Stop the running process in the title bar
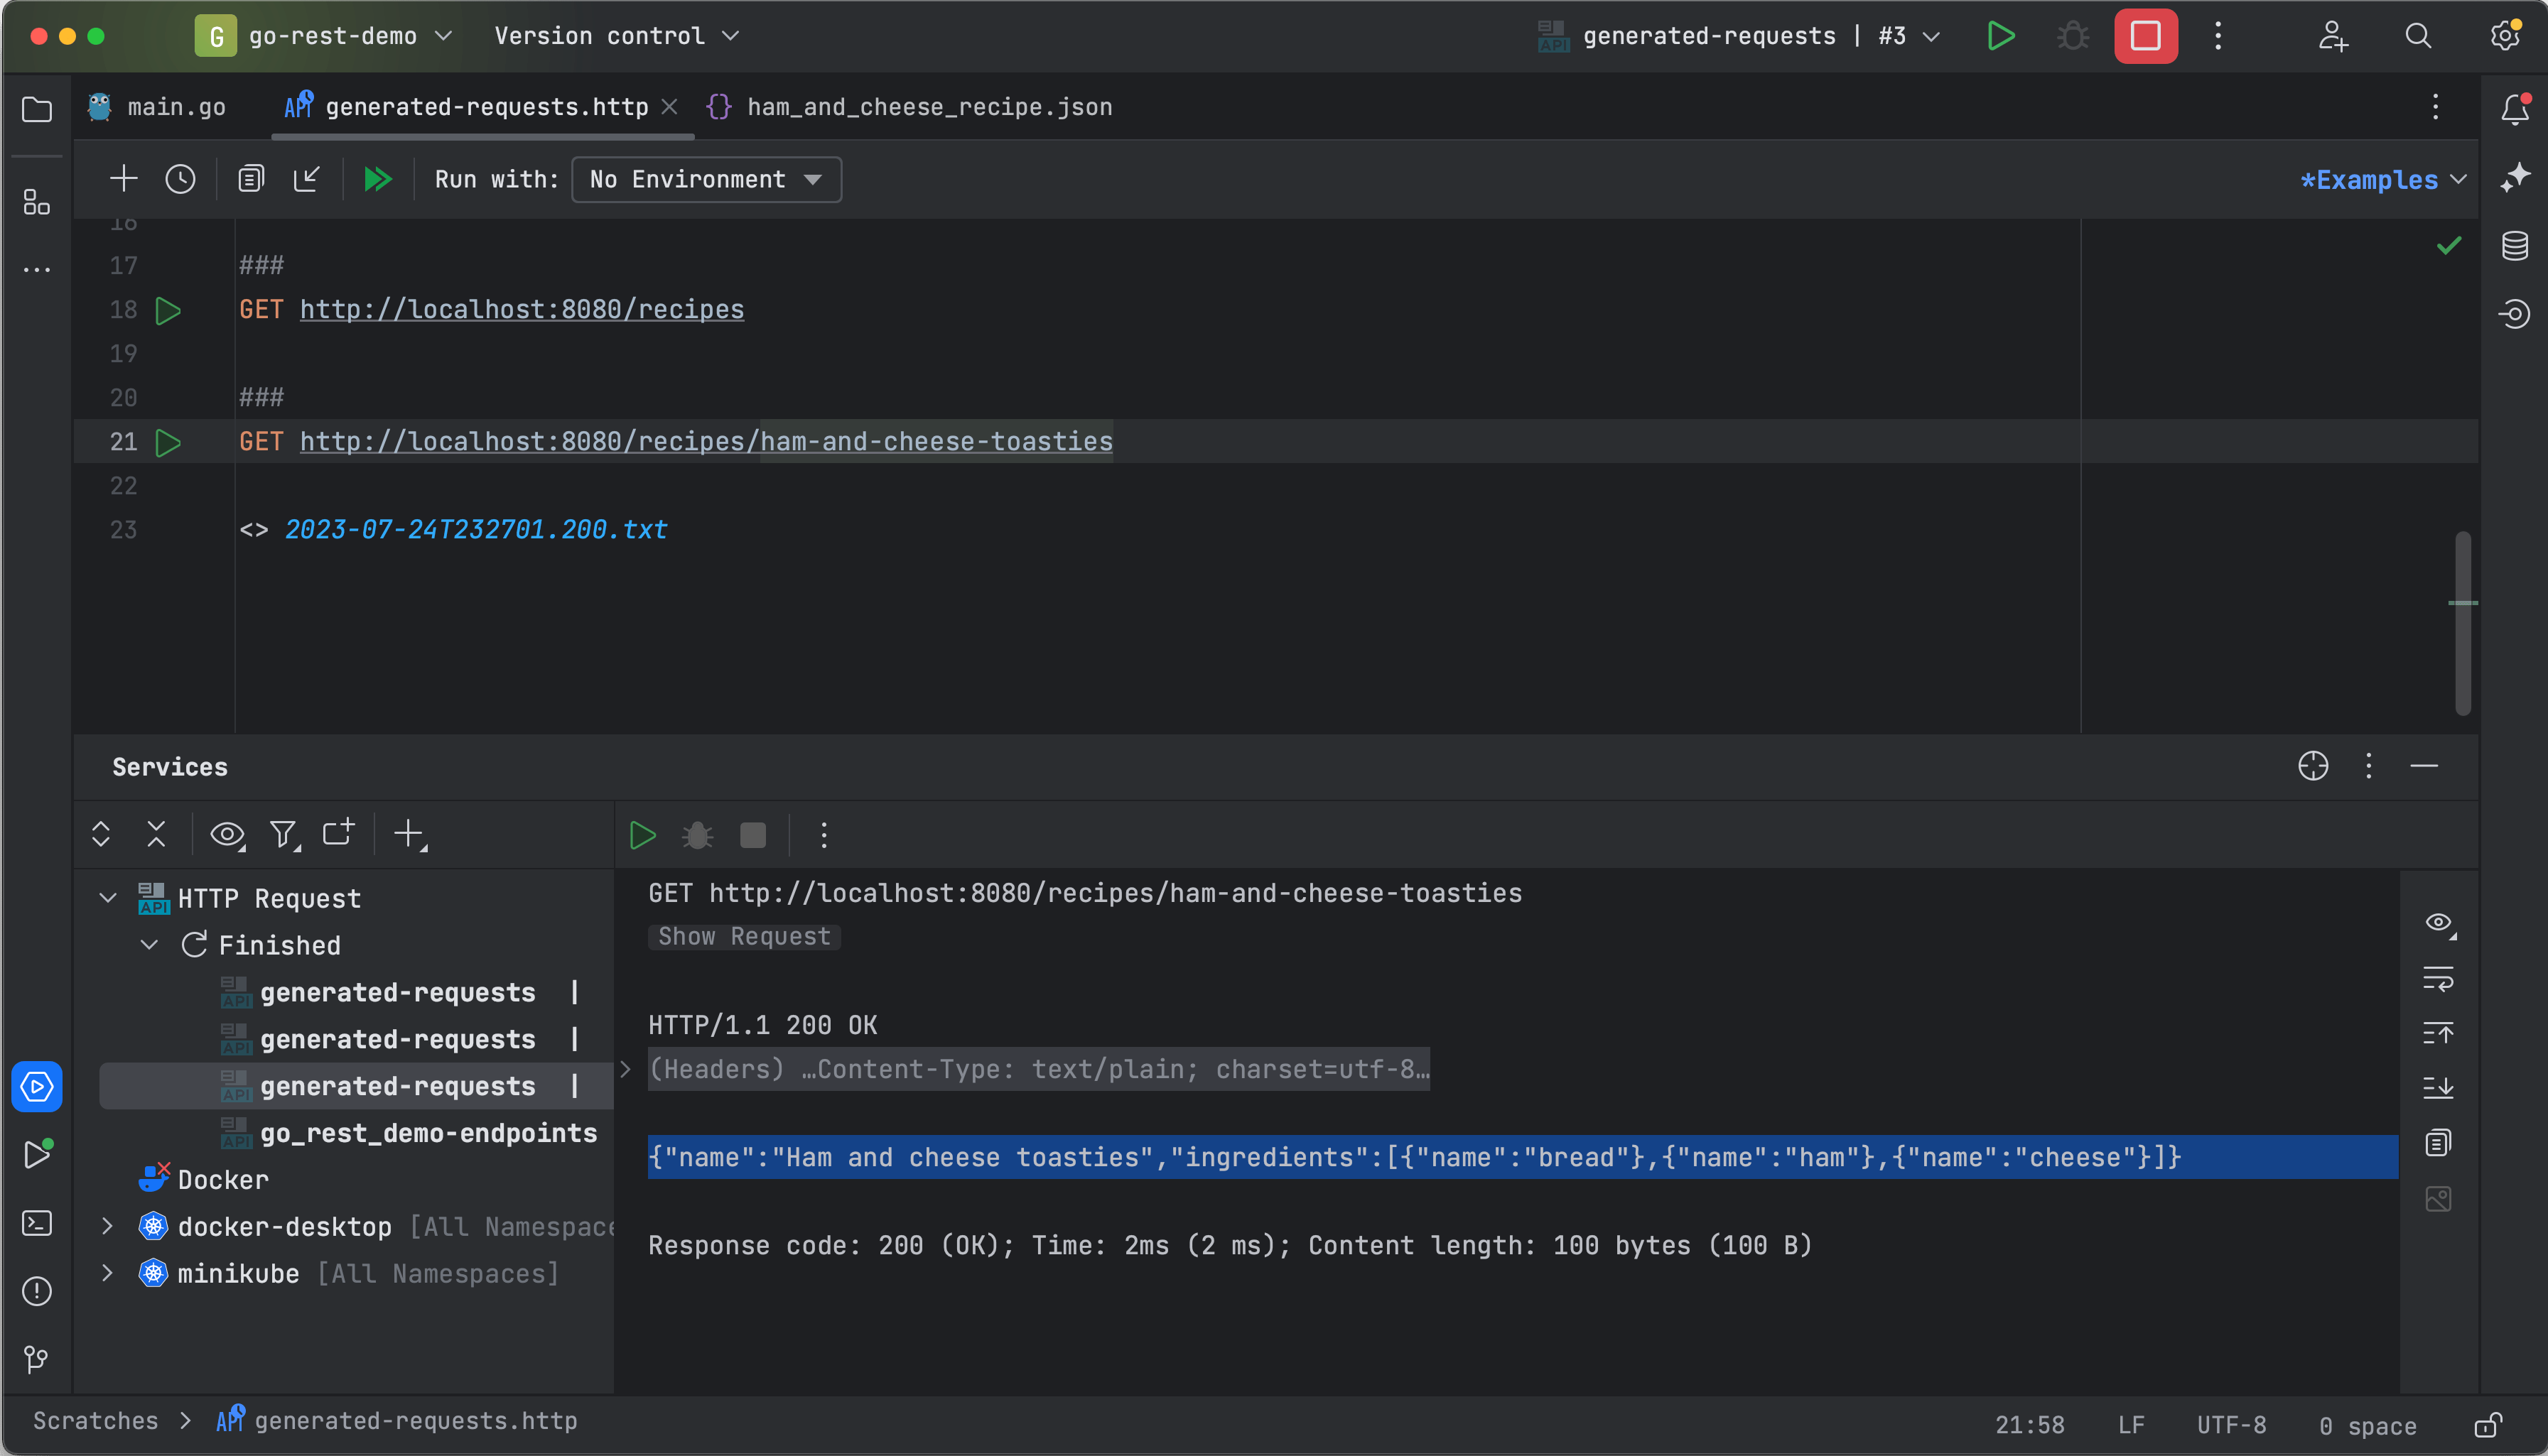The width and height of the screenshot is (2548, 1456). coord(2145,36)
